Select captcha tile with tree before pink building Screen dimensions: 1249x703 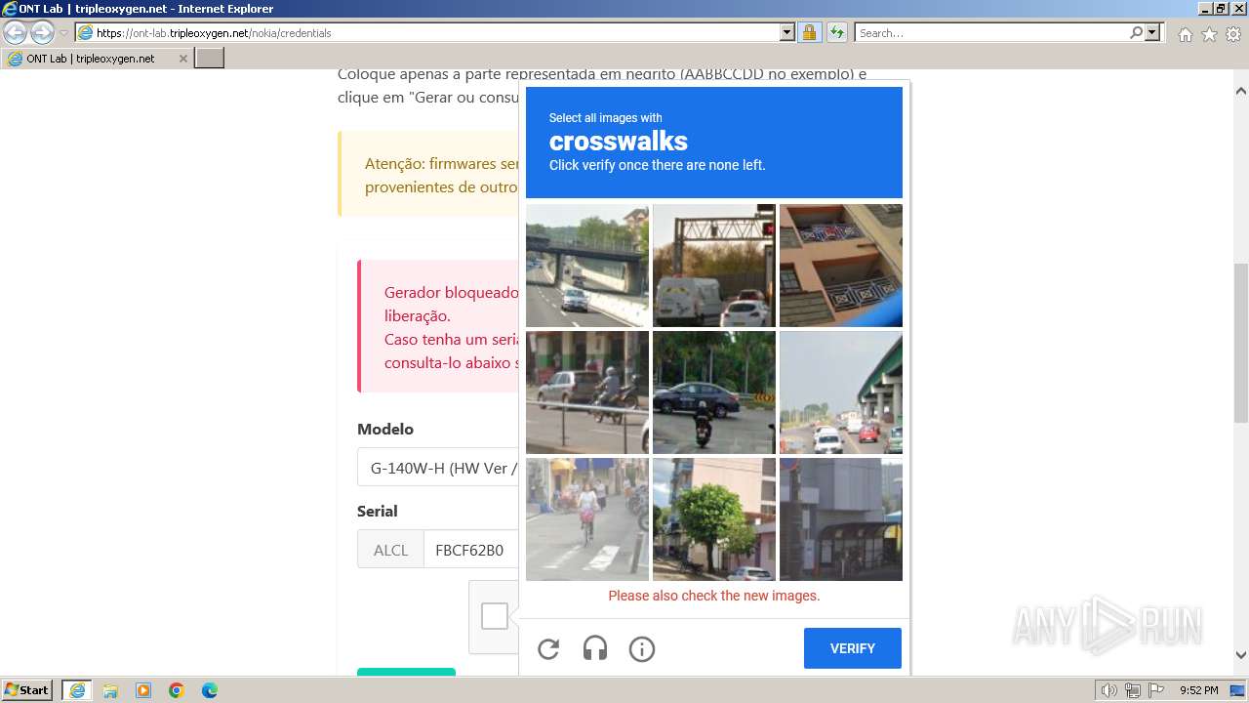[x=714, y=519]
